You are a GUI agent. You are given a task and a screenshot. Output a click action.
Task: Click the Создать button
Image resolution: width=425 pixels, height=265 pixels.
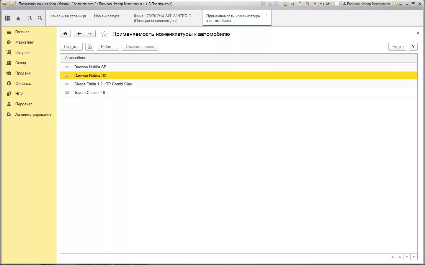point(71,47)
